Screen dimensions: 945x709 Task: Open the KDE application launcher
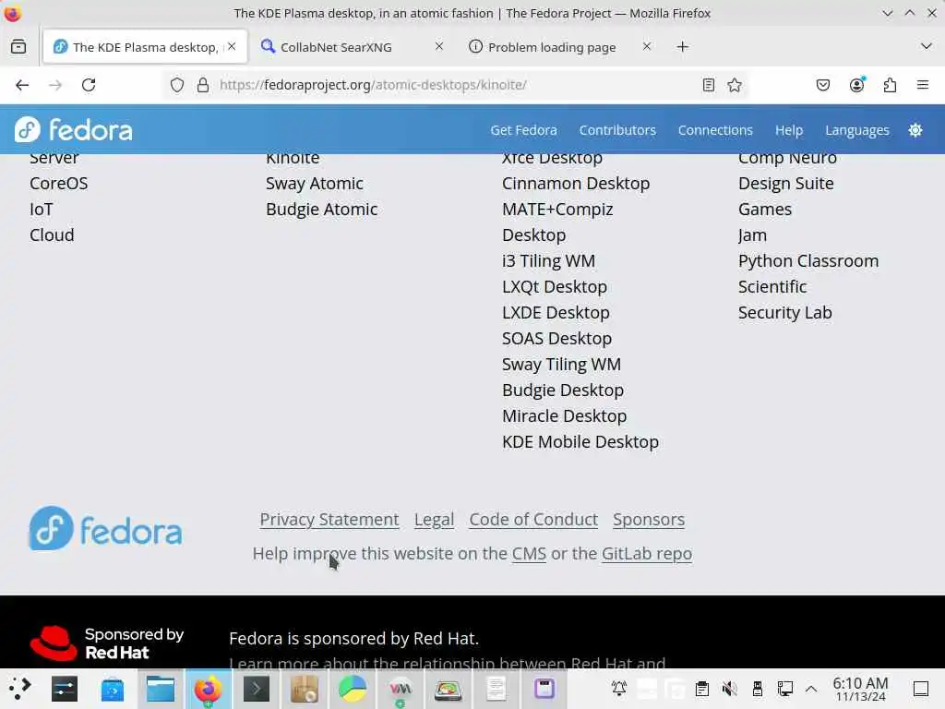coord(18,689)
